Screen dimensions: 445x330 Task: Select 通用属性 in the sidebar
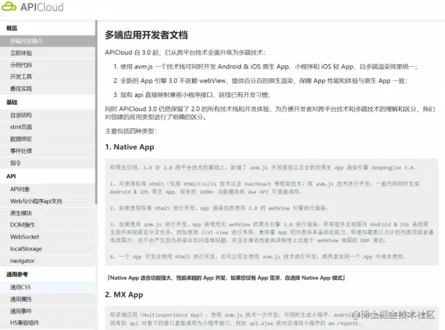tap(47, 299)
